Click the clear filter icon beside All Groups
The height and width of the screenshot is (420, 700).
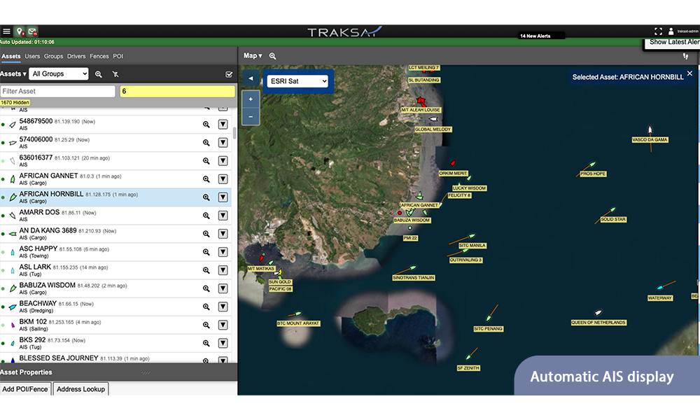pos(115,74)
